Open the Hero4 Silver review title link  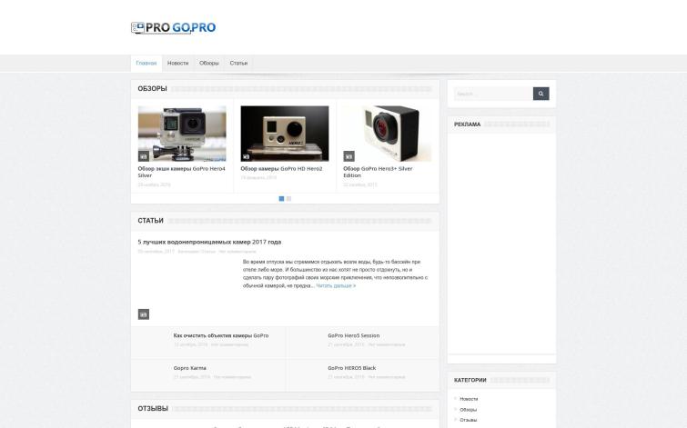pos(181,172)
